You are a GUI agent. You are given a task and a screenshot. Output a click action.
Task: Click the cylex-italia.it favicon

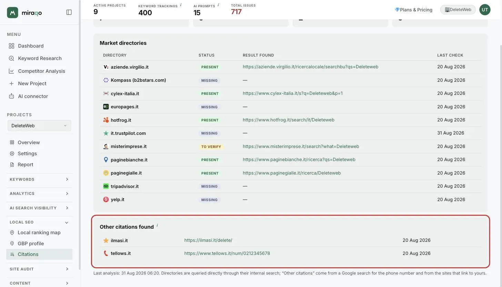click(106, 93)
